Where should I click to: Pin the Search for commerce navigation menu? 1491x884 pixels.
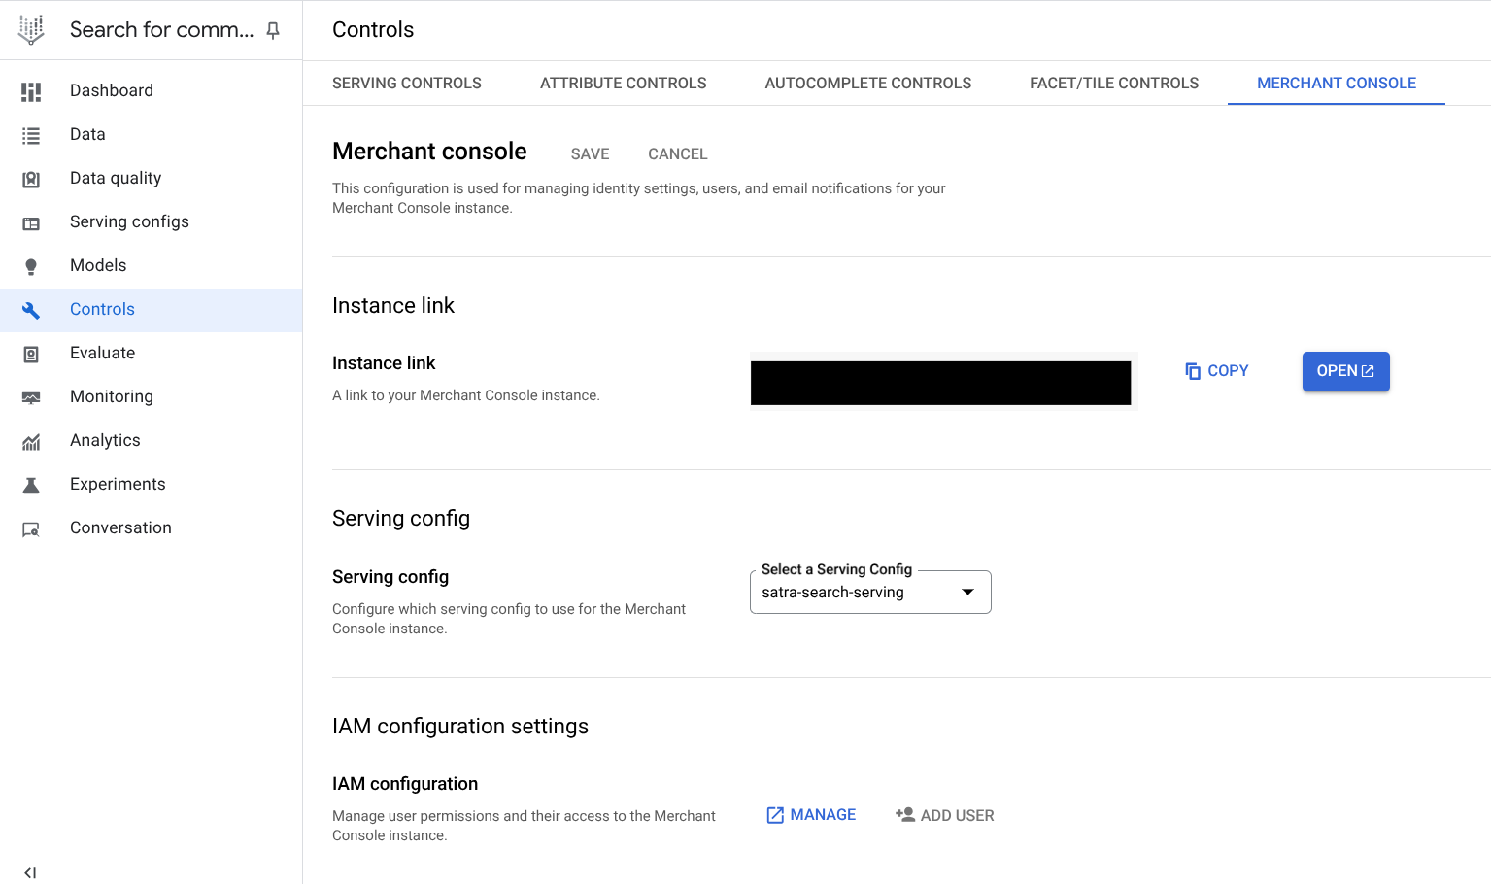[273, 30]
